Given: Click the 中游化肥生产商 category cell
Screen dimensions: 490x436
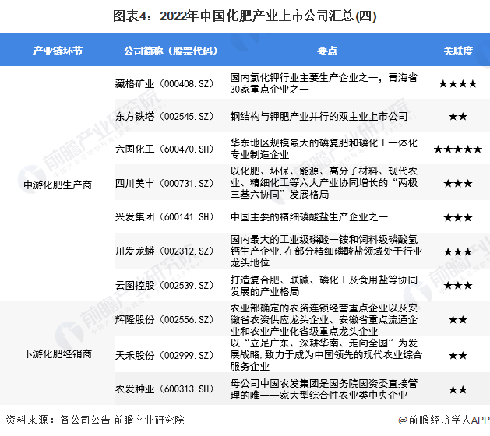Looking at the screenshot, I should click(57, 185).
